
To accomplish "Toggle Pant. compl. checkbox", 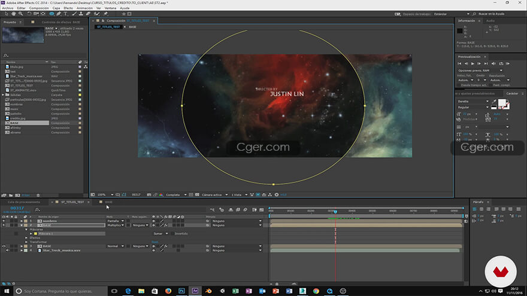I will point(491,86).
